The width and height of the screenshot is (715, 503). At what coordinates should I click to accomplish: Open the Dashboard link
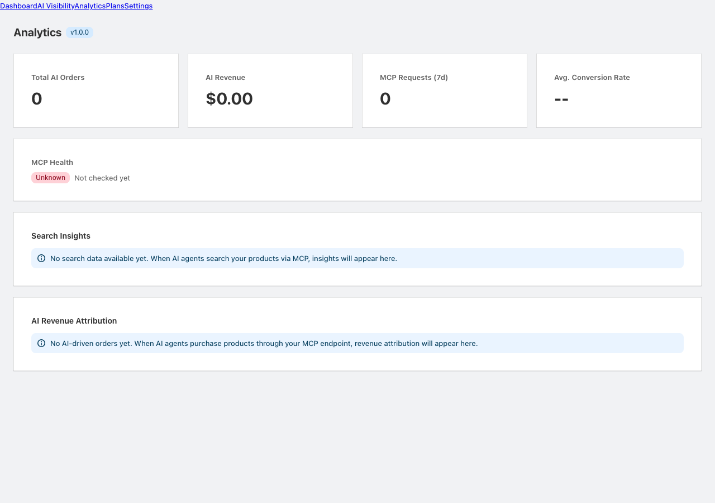click(x=18, y=6)
